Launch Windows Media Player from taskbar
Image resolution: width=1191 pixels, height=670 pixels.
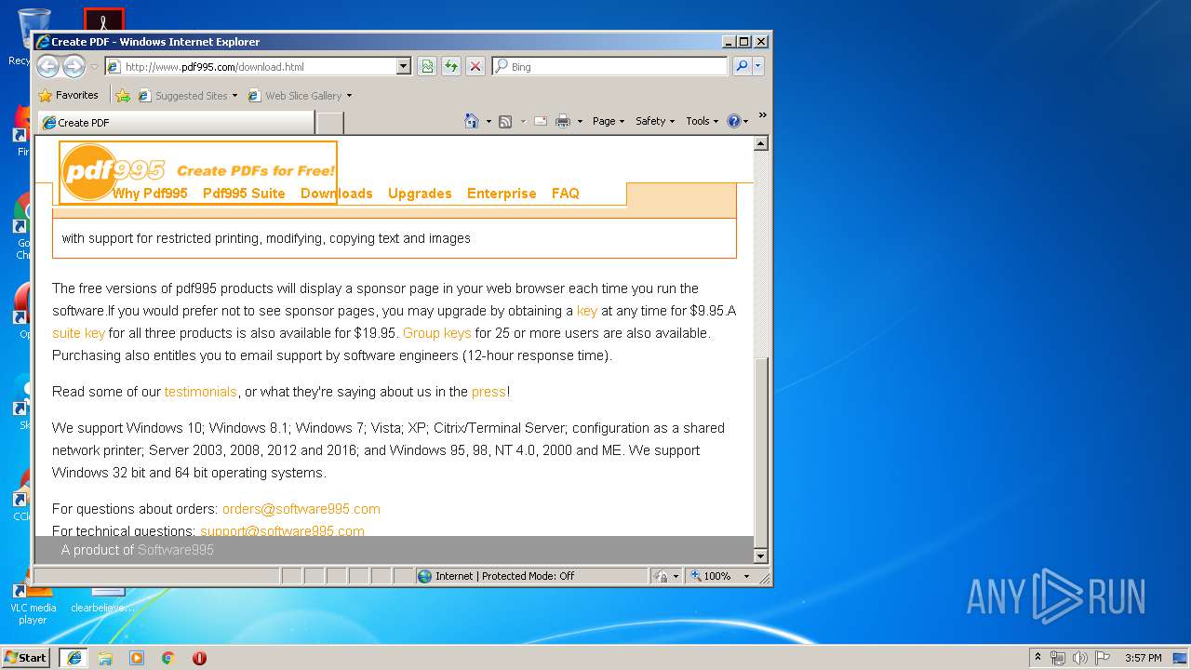click(137, 657)
